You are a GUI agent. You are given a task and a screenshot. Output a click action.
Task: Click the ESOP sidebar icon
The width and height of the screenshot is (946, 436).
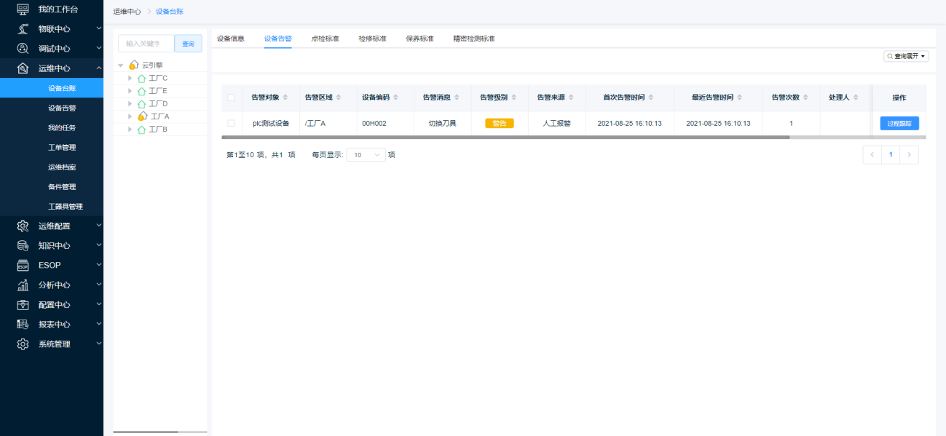[23, 266]
